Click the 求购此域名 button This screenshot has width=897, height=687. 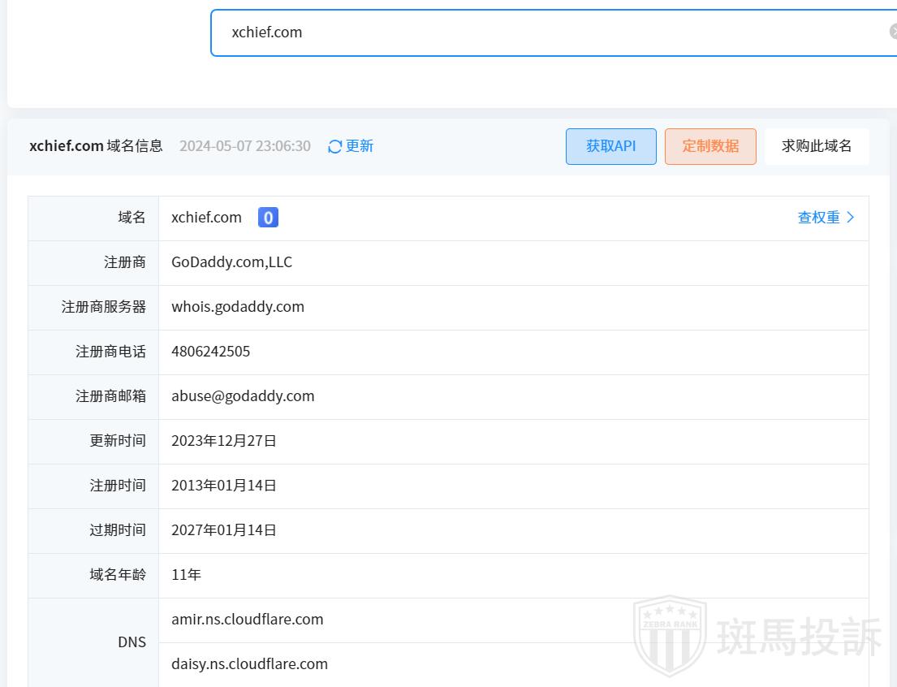click(817, 146)
